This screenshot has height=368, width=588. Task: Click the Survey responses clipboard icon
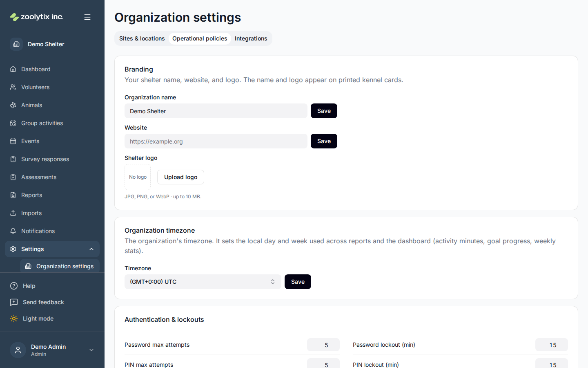[13, 159]
